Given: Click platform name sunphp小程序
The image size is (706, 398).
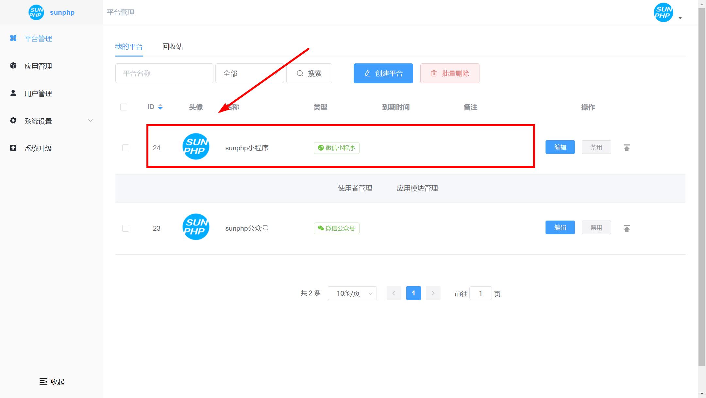Looking at the screenshot, I should (247, 148).
